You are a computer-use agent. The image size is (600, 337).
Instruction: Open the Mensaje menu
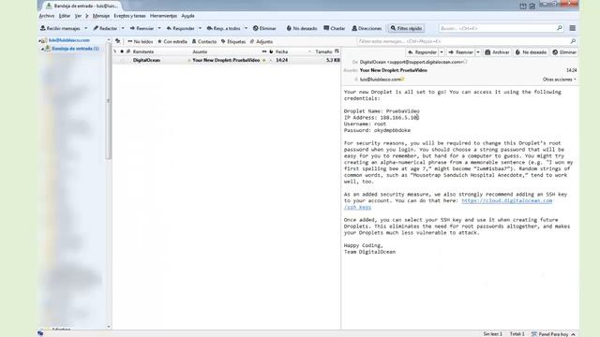pos(101,16)
